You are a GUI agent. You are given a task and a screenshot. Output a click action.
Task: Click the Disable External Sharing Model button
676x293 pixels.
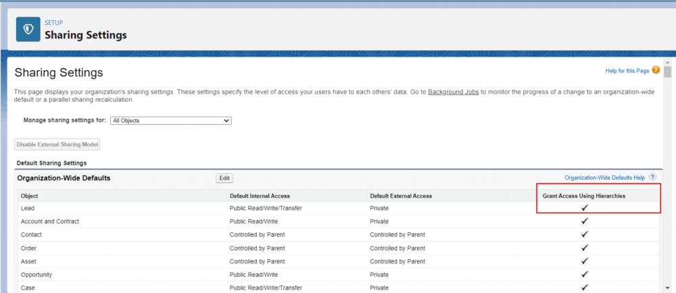click(x=57, y=144)
